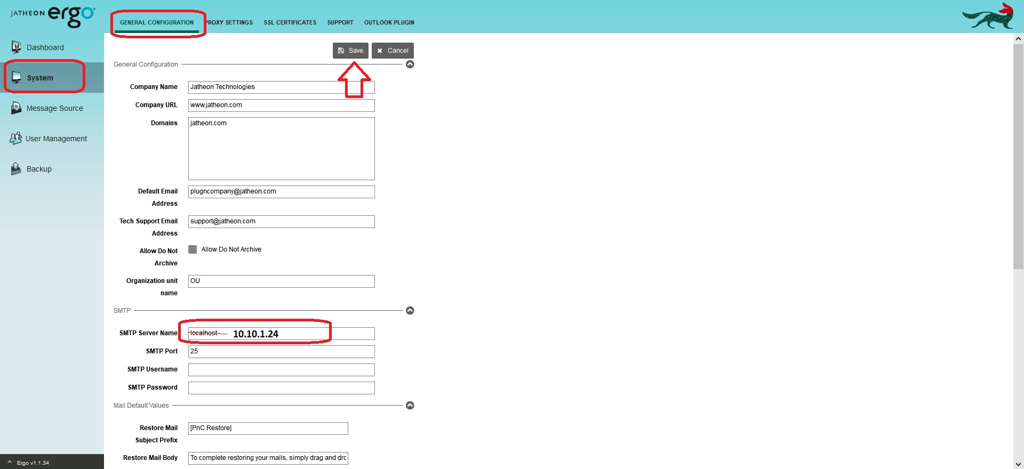Click the dragon mascot icon top right
1024x469 pixels.
click(x=988, y=16)
